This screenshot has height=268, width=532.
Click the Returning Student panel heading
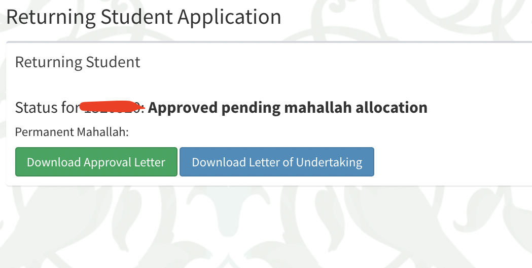pyautogui.click(x=78, y=62)
